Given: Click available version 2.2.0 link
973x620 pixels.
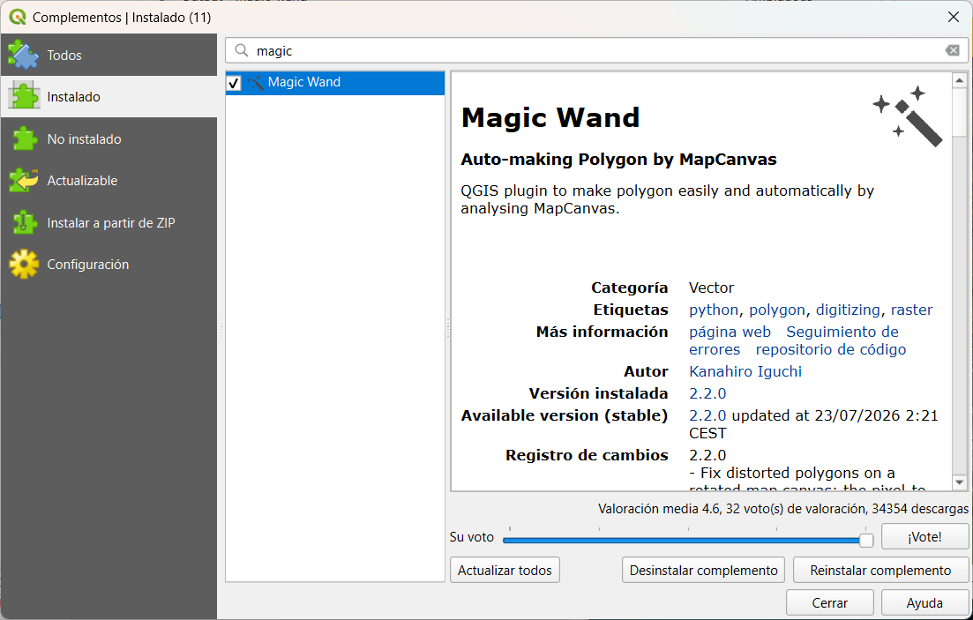Looking at the screenshot, I should click(x=707, y=415).
